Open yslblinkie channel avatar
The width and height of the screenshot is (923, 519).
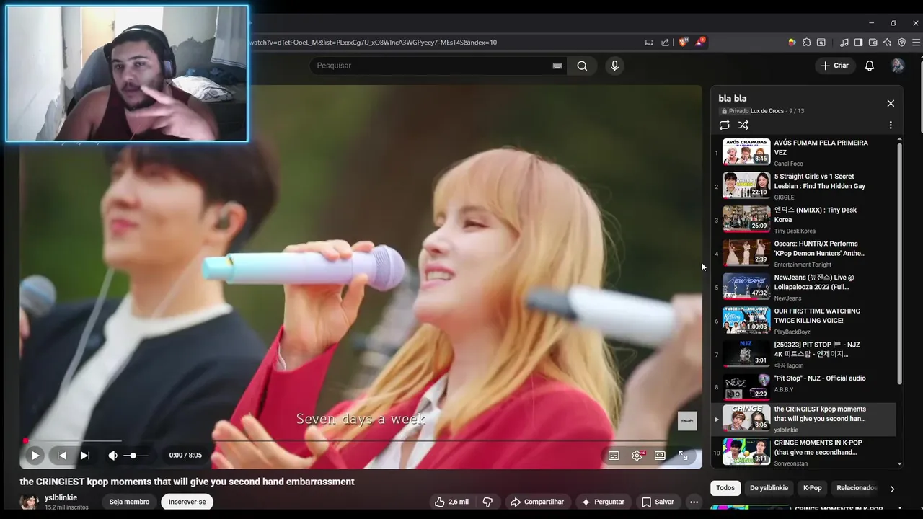pyautogui.click(x=30, y=502)
